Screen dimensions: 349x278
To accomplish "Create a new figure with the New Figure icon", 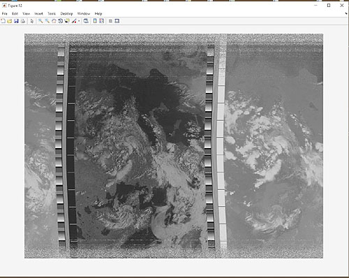I will click(x=3, y=21).
